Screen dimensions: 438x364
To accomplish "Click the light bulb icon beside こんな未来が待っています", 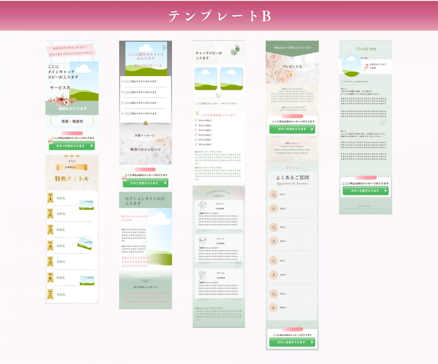I will pyautogui.click(x=197, y=113).
